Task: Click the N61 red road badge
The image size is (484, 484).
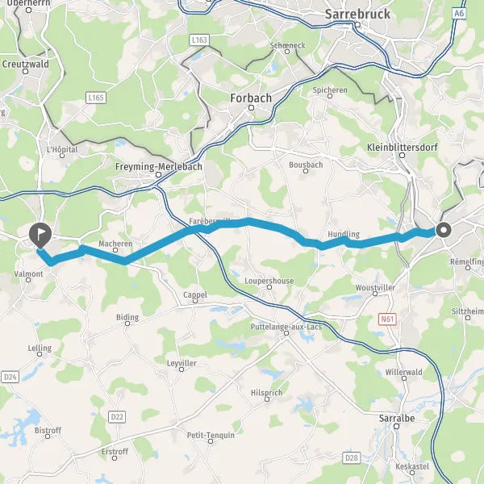Action: click(387, 319)
